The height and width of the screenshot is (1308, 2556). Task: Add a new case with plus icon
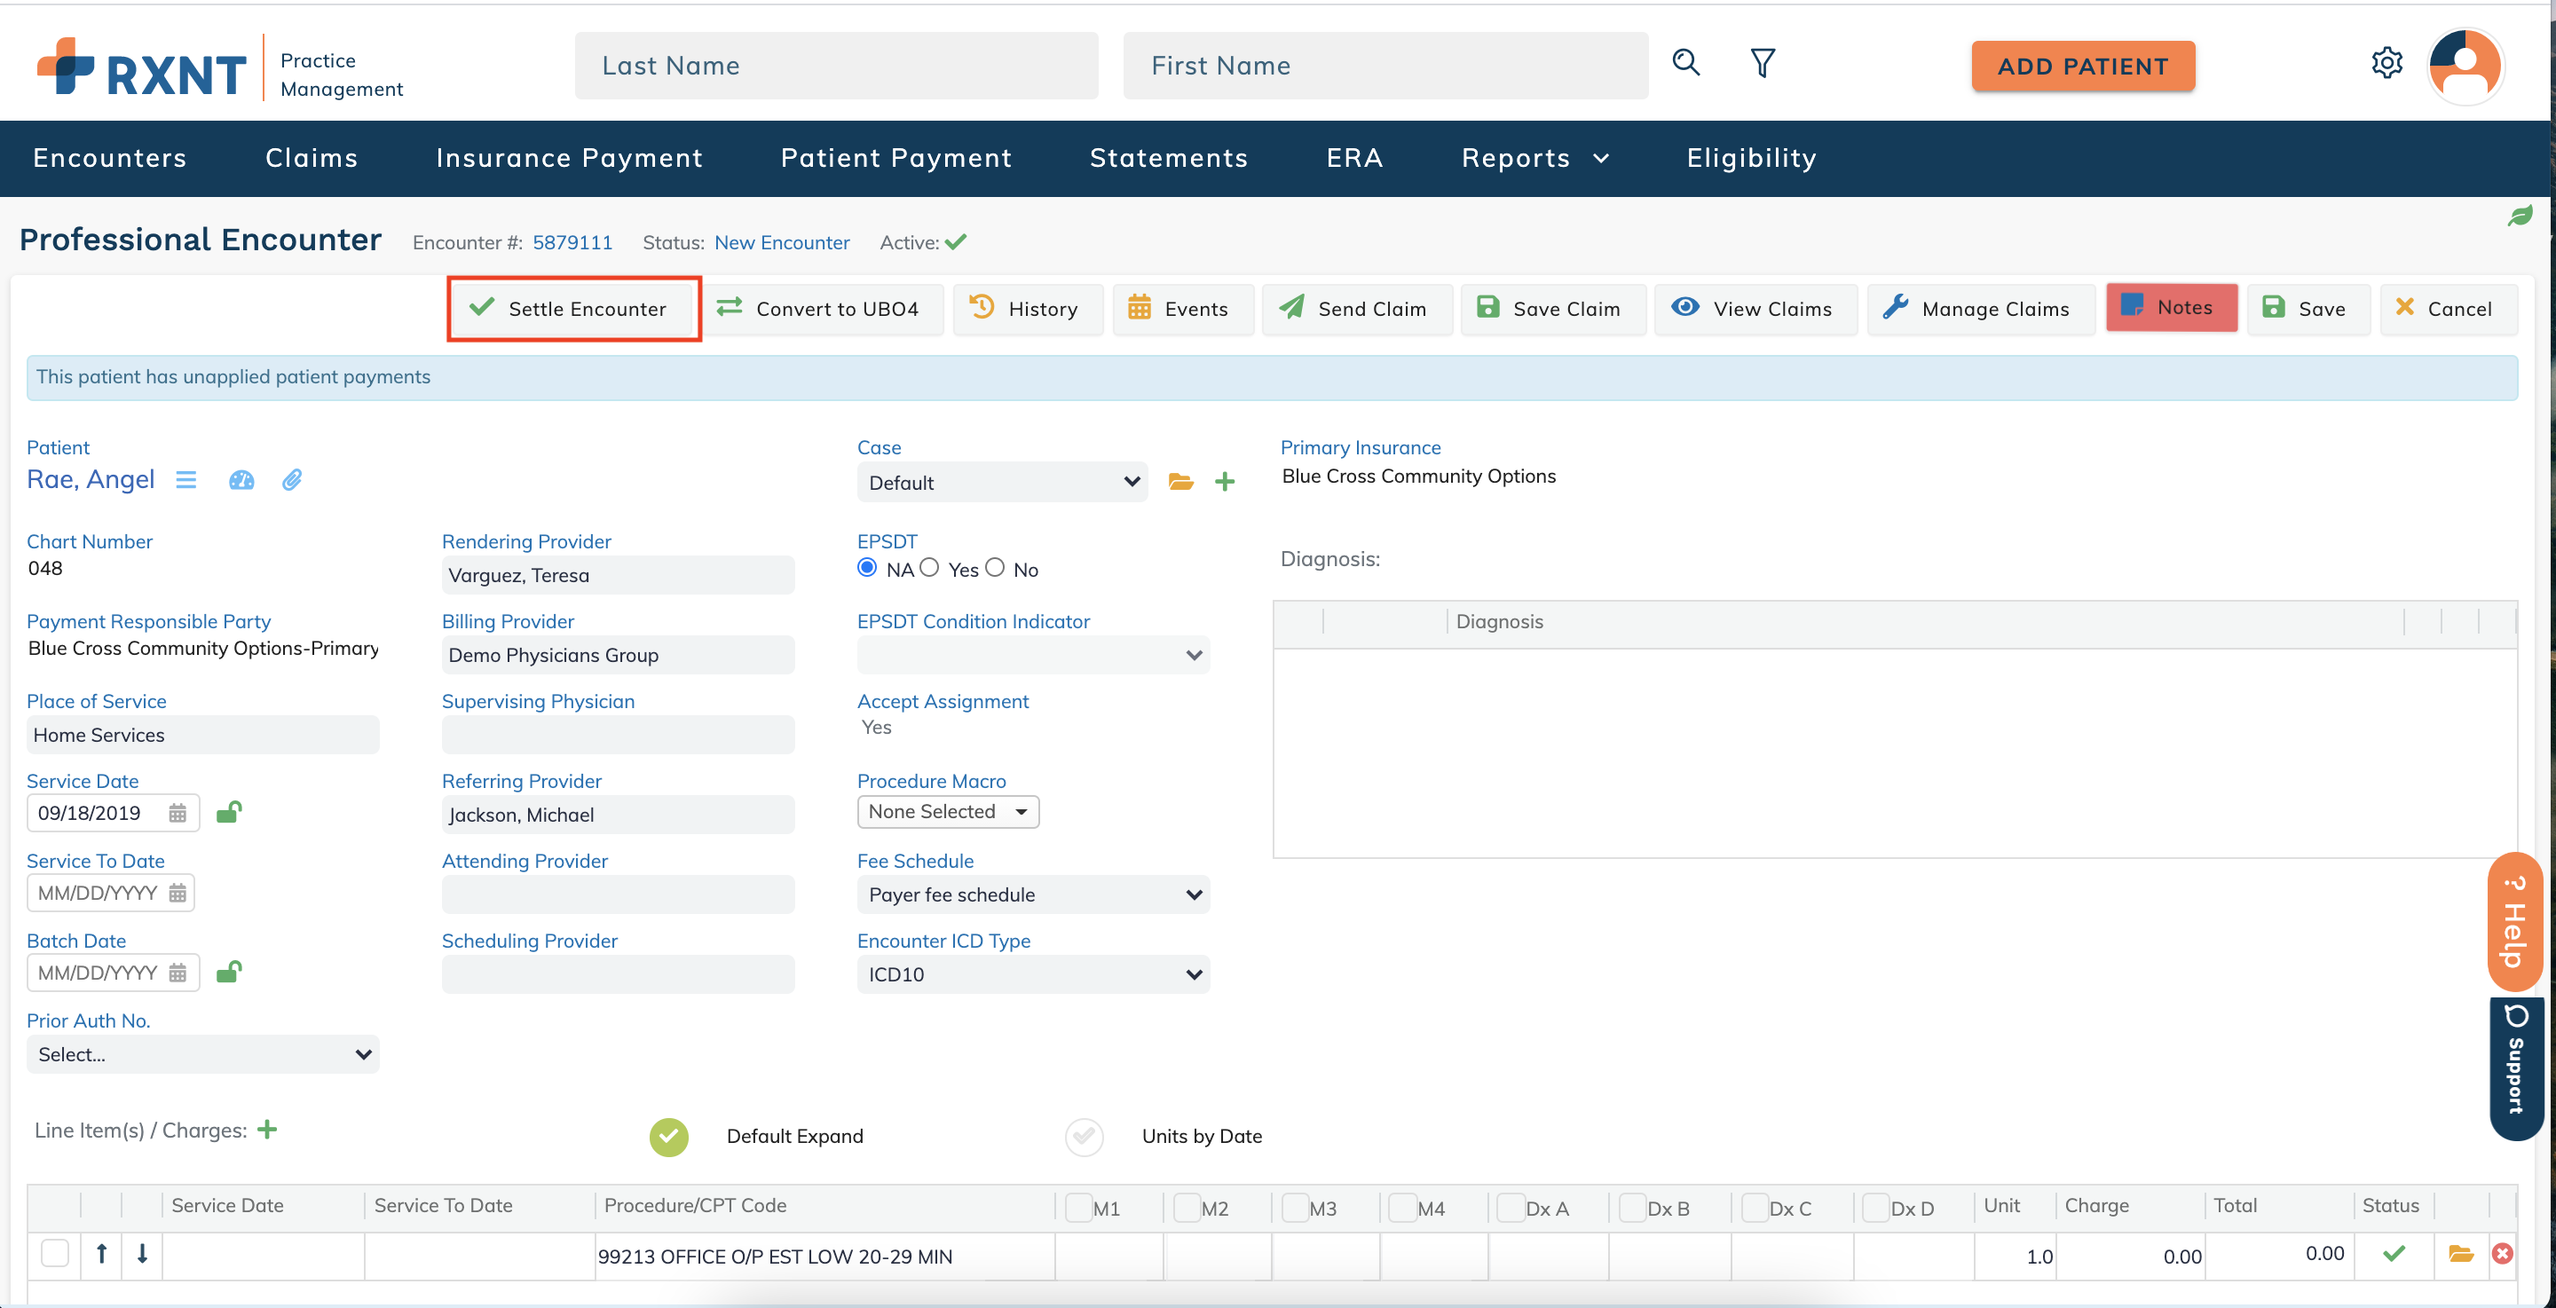tap(1226, 483)
